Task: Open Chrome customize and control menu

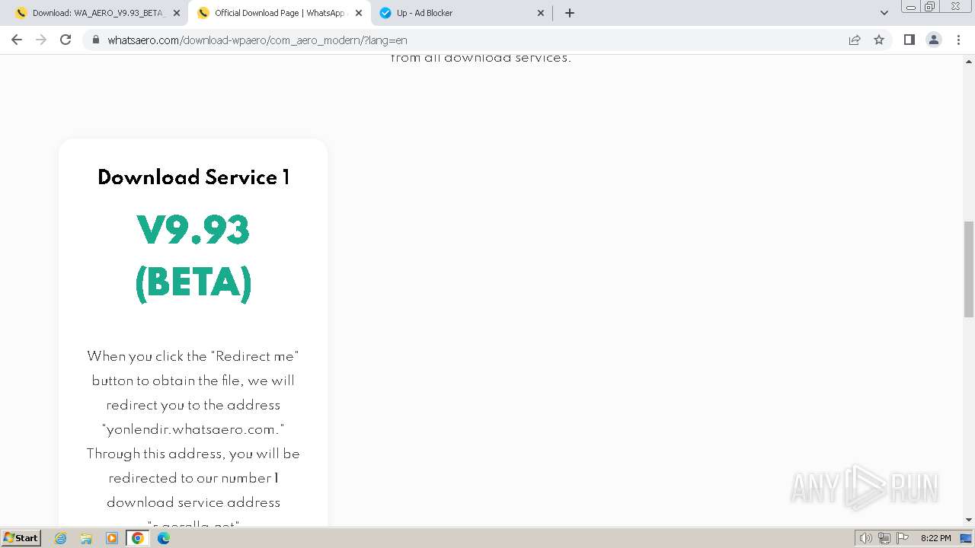Action: click(x=958, y=40)
